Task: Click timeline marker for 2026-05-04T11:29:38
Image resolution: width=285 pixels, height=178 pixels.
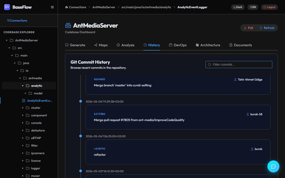Action: point(81,101)
